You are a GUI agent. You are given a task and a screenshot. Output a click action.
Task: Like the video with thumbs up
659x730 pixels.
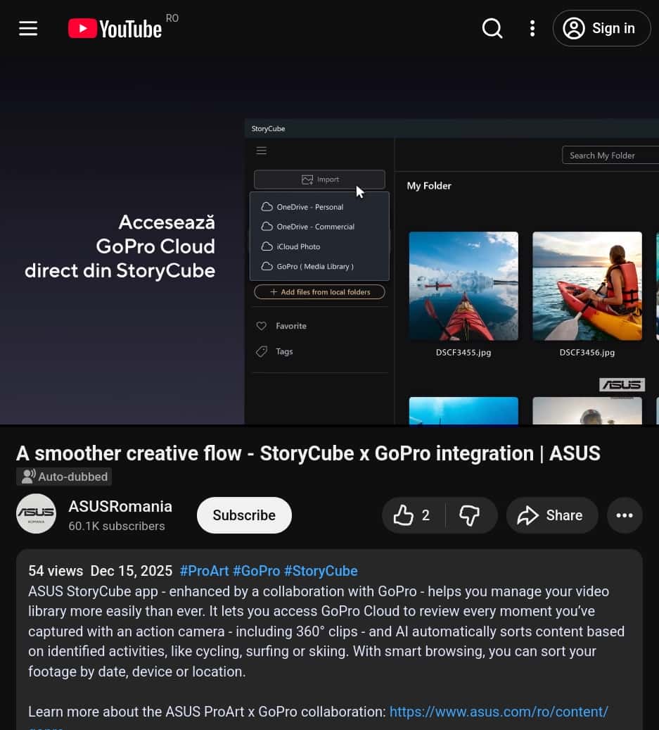(413, 515)
